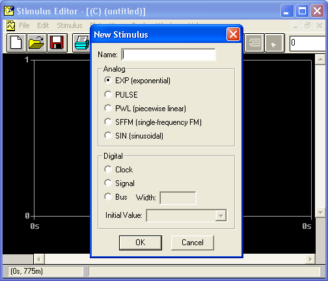Click the inner document restore button
This screenshot has width=328, height=281.
pyautogui.click(x=307, y=25)
